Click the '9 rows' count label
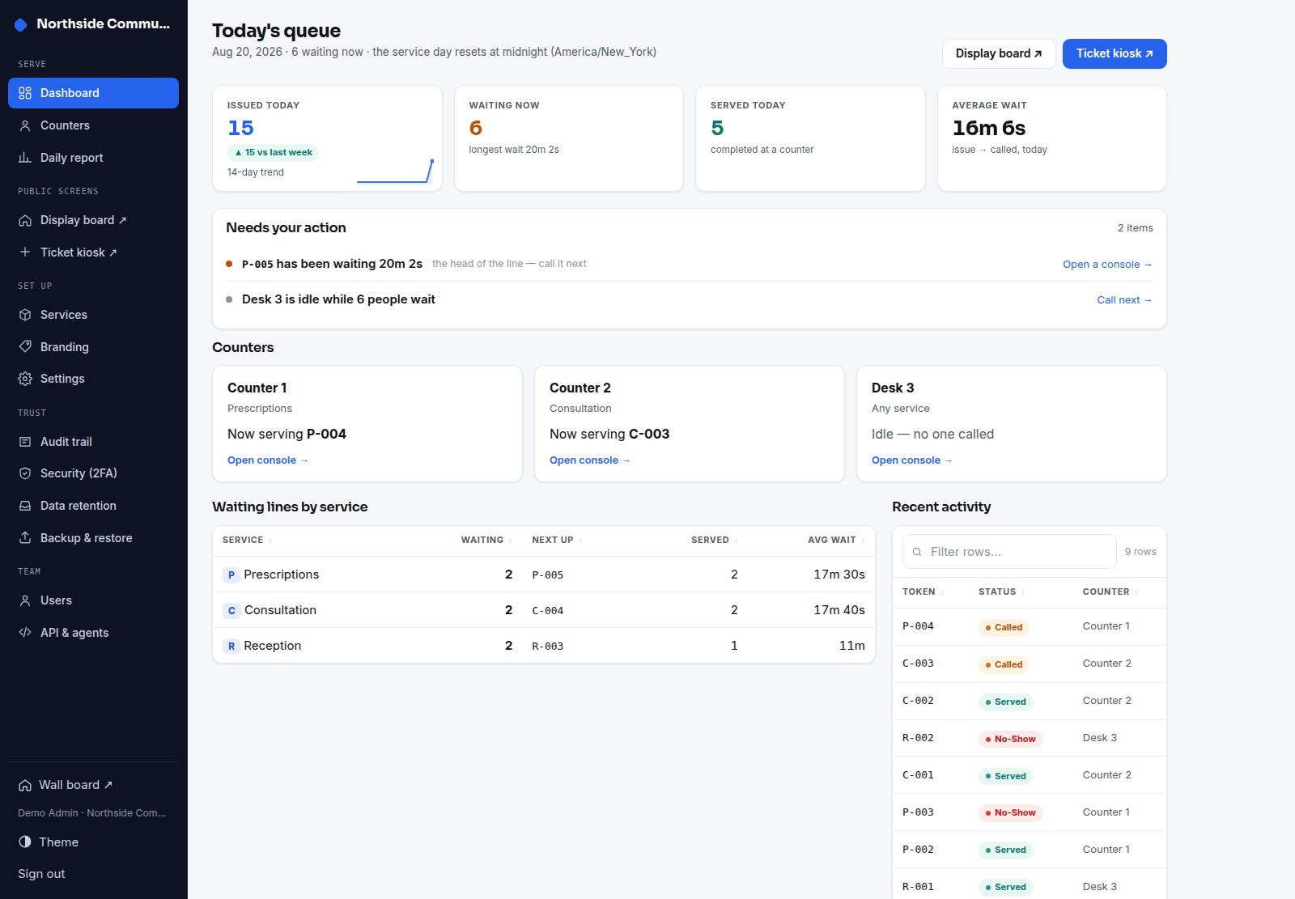Viewport: 1295px width, 899px height. coord(1140,552)
